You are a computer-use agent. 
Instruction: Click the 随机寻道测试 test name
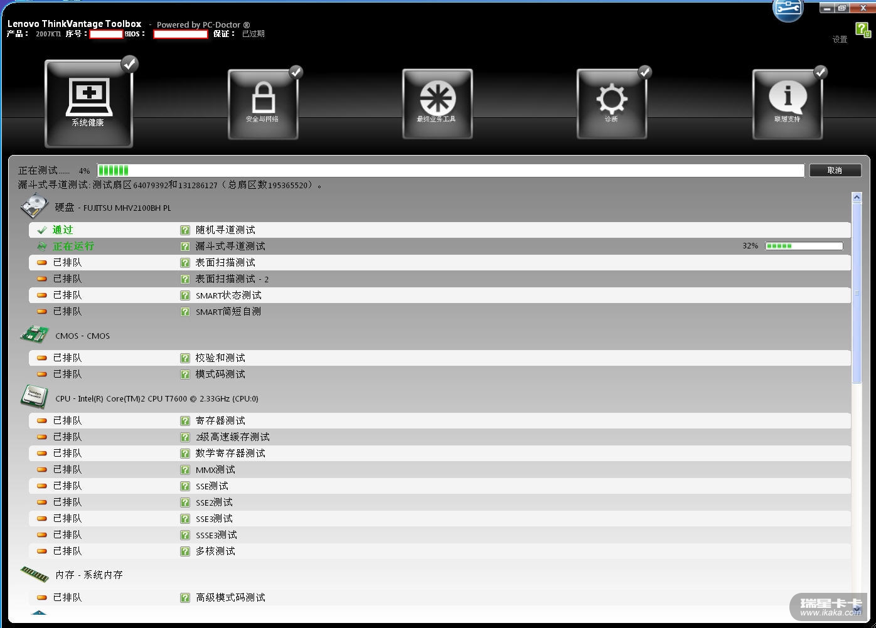tap(225, 230)
